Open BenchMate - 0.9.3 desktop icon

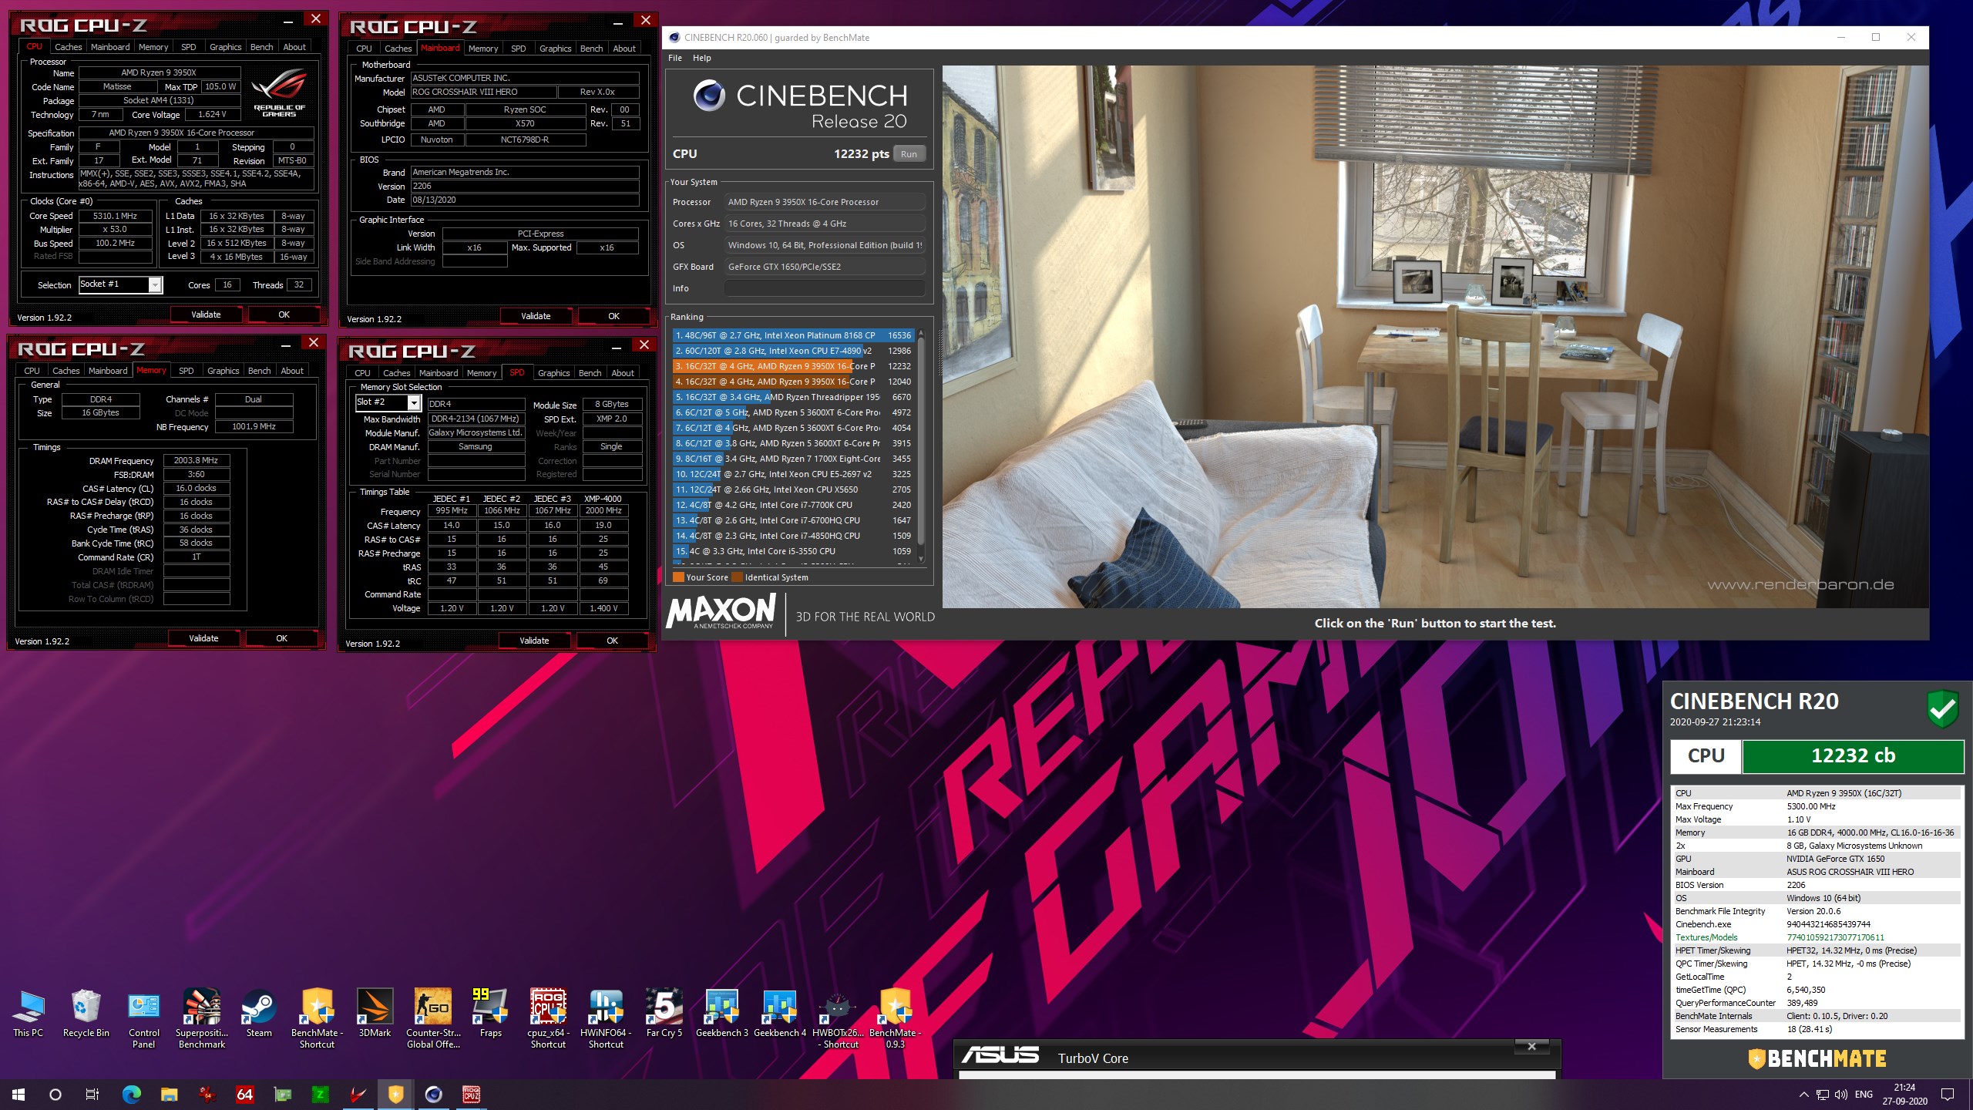(895, 1019)
